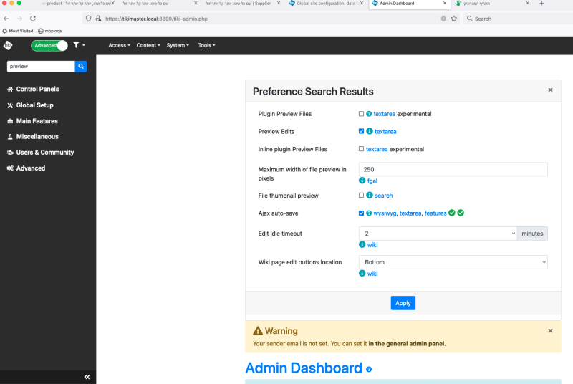Click first green checkmark icon for Ajax auto-save
The width and height of the screenshot is (573, 384).
[x=452, y=213]
